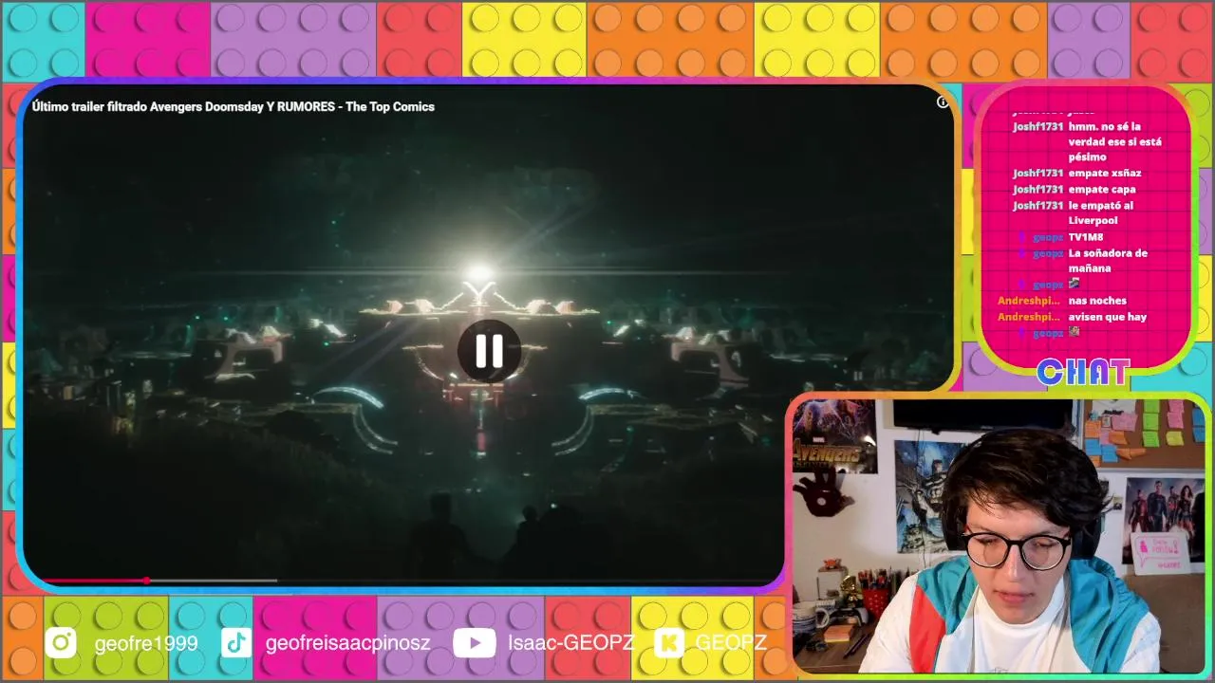Click chat message 'nas noches'
This screenshot has width=1215, height=683.
click(1097, 301)
